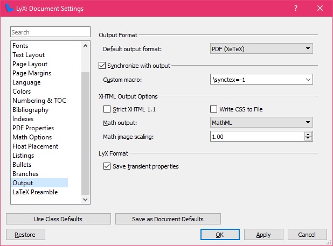The width and height of the screenshot is (333, 246).
Task: Decrease Math image scaling with down arrow
Action: coord(308,138)
